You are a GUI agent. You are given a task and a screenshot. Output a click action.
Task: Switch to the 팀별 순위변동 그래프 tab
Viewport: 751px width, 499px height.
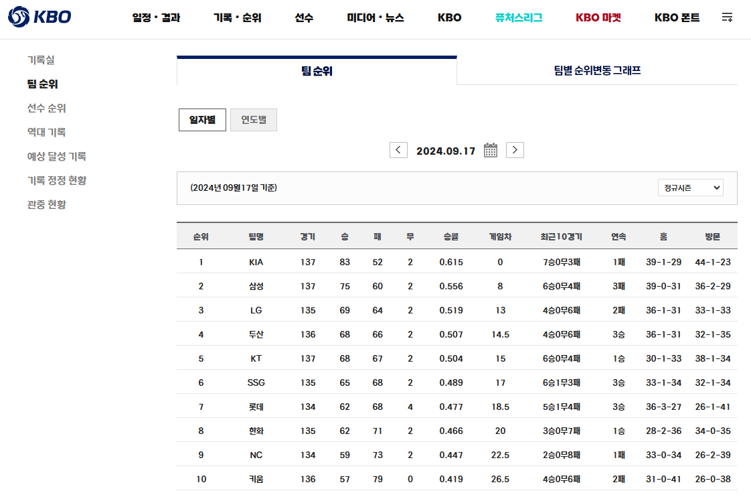click(596, 70)
